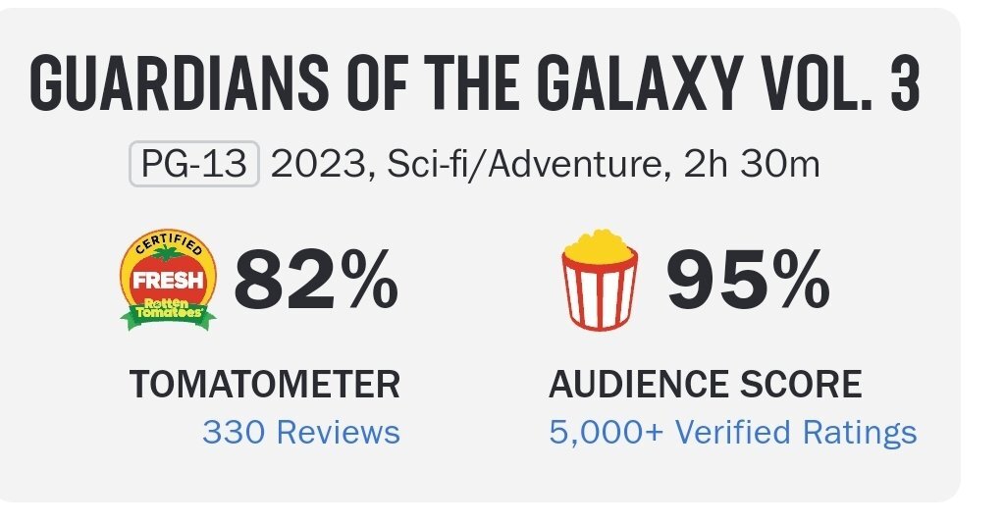Click the green Rotten Tomatoes banner
The height and width of the screenshot is (524, 1004).
[167, 309]
